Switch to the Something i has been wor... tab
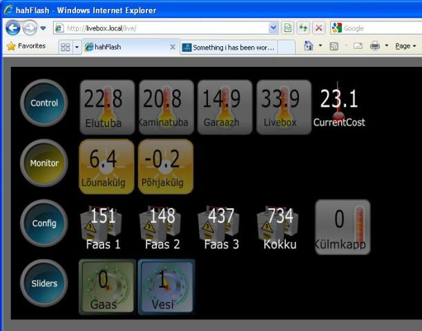Screen dimensions: 422x331 229,48
